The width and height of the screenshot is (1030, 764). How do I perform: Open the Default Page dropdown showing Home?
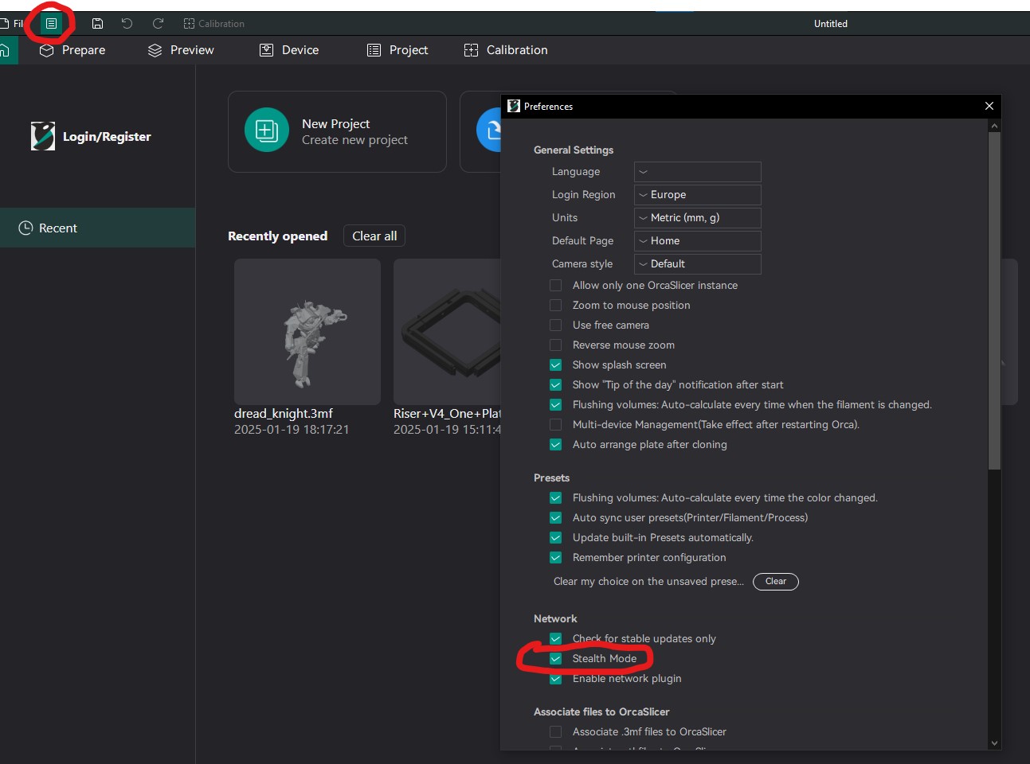(698, 241)
